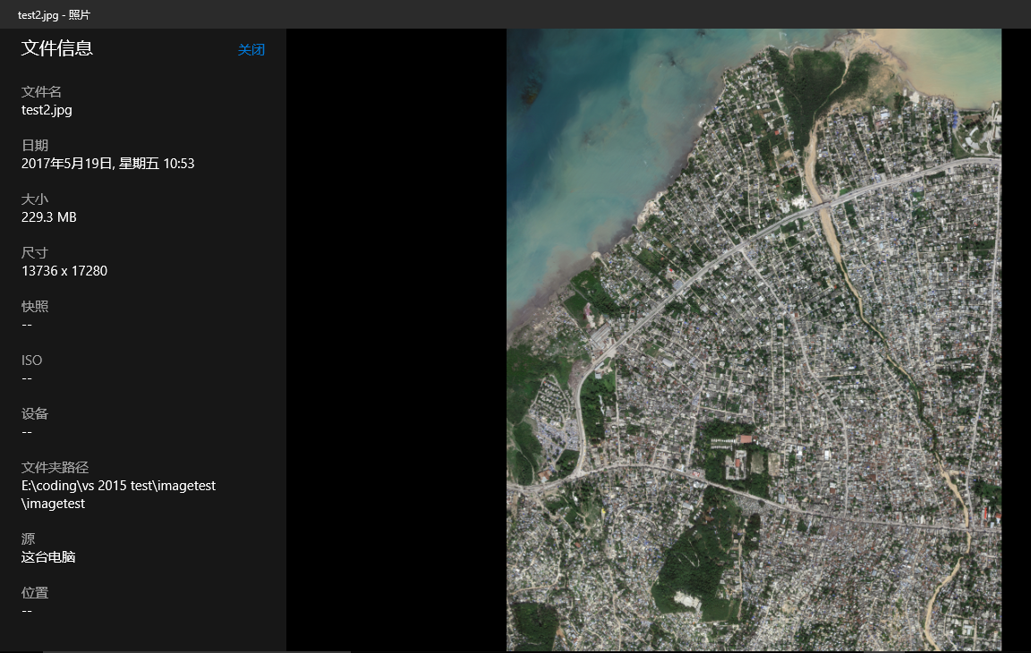
Task: Click the folder path E:\coding\vs 2015 test
Action: [x=118, y=486]
